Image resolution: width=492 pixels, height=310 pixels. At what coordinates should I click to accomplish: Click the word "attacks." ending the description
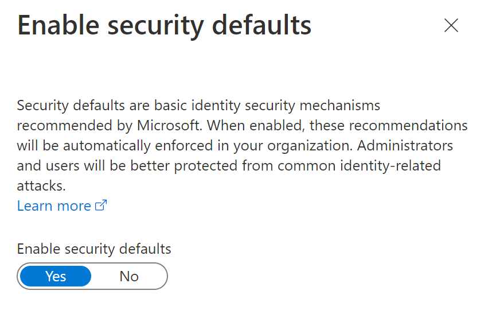(x=41, y=186)
